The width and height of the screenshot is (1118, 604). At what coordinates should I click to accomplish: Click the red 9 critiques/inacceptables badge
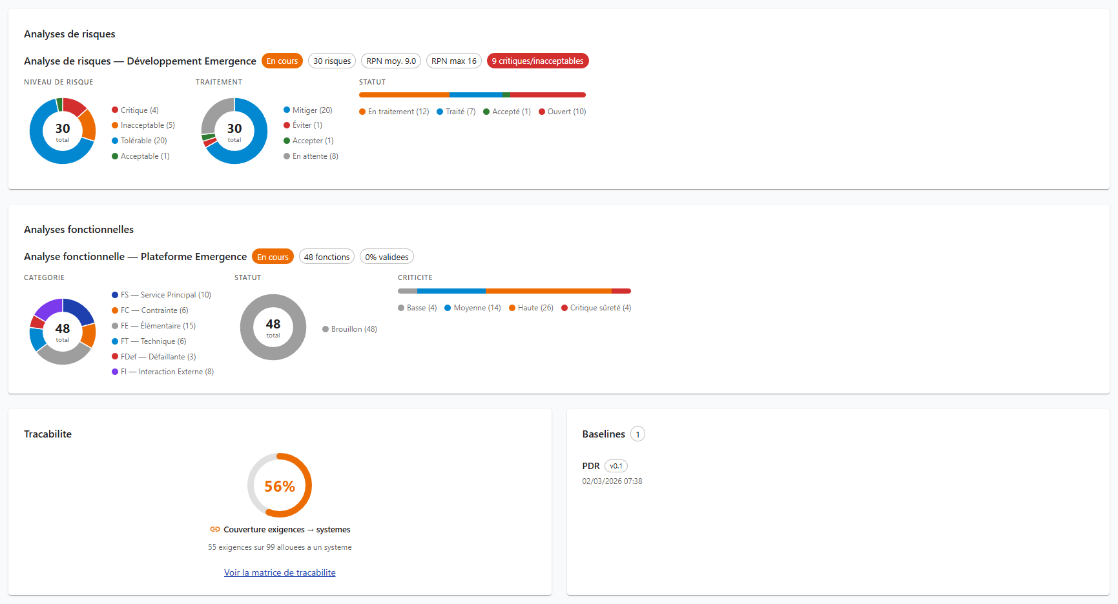click(x=537, y=61)
